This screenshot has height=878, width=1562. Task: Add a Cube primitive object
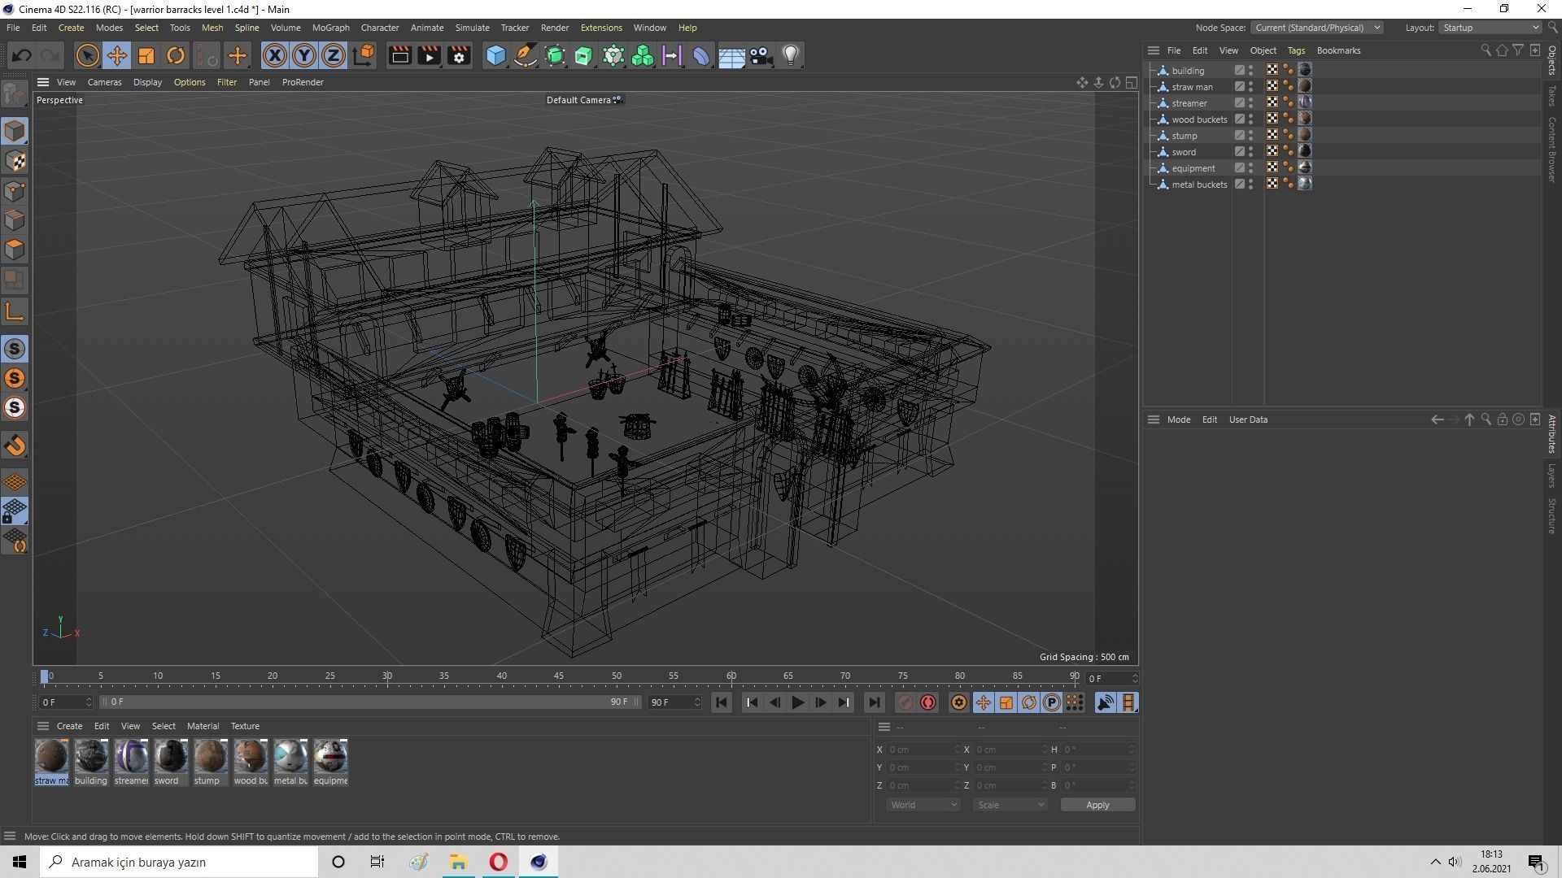495,55
